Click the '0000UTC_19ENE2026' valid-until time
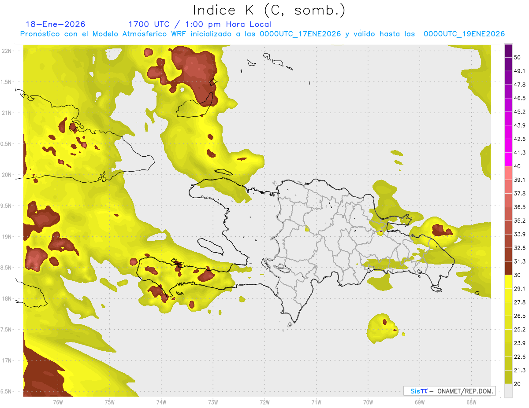 [x=464, y=34]
